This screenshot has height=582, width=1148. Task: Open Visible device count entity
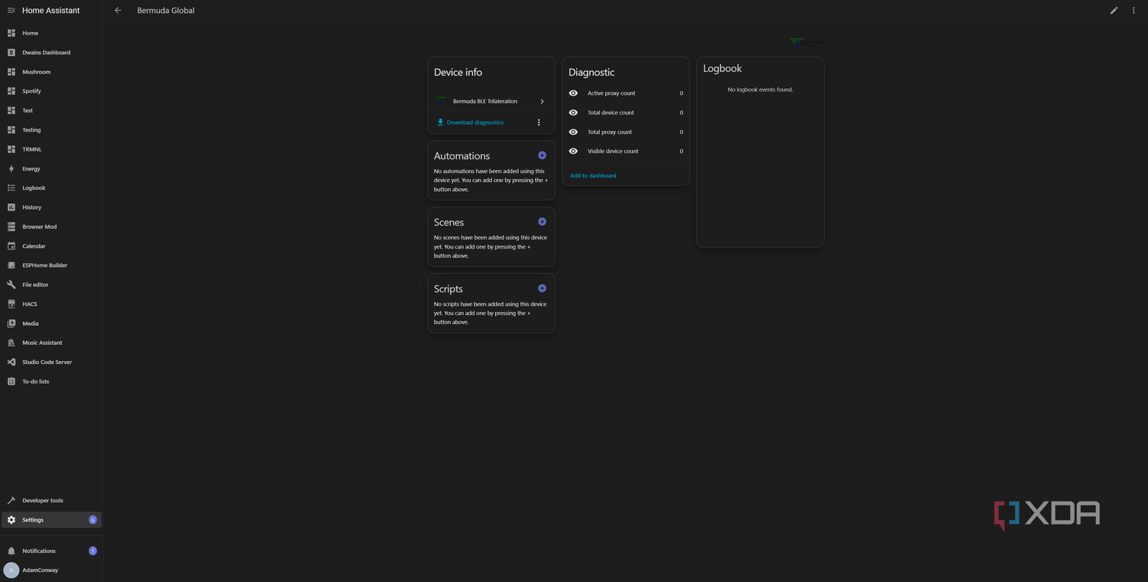click(625, 151)
